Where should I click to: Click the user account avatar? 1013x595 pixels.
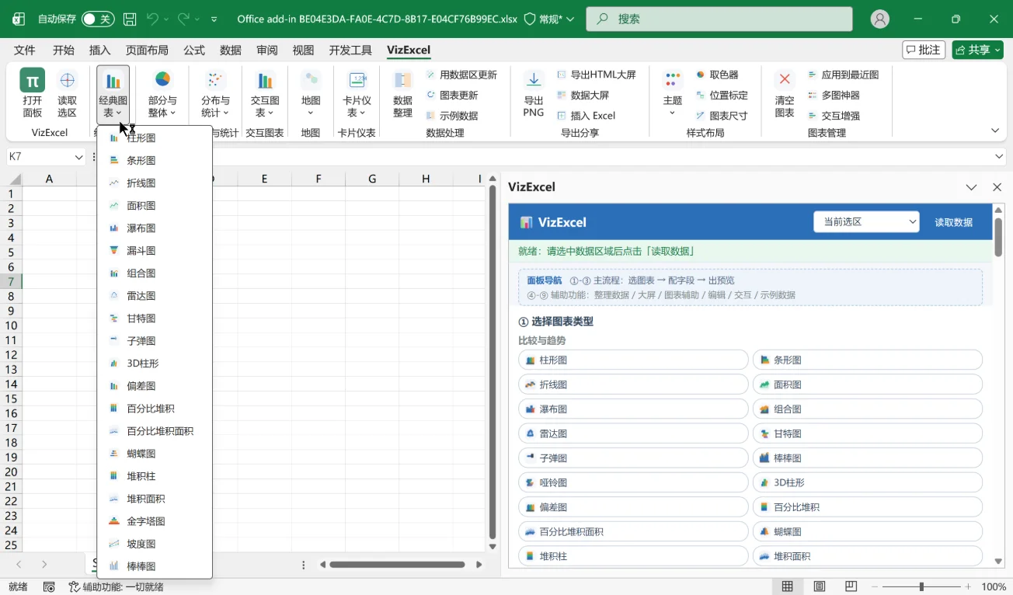[880, 19]
